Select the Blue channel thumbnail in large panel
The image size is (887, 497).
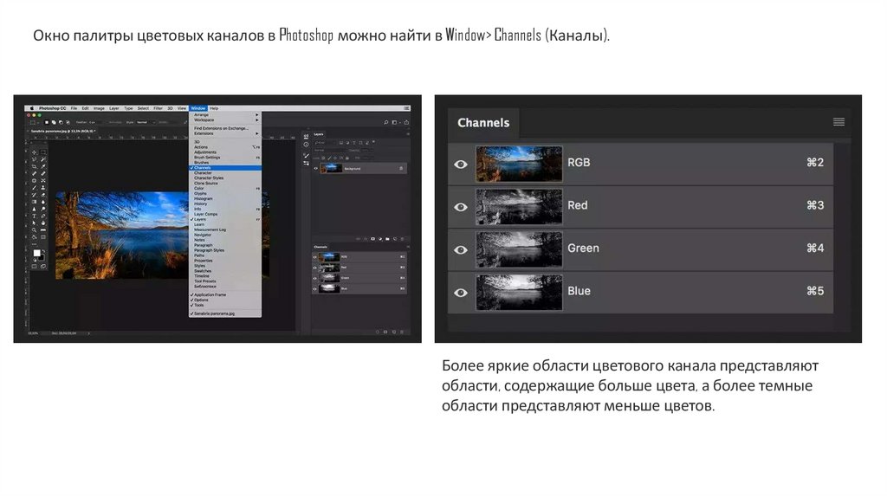pyautogui.click(x=520, y=293)
